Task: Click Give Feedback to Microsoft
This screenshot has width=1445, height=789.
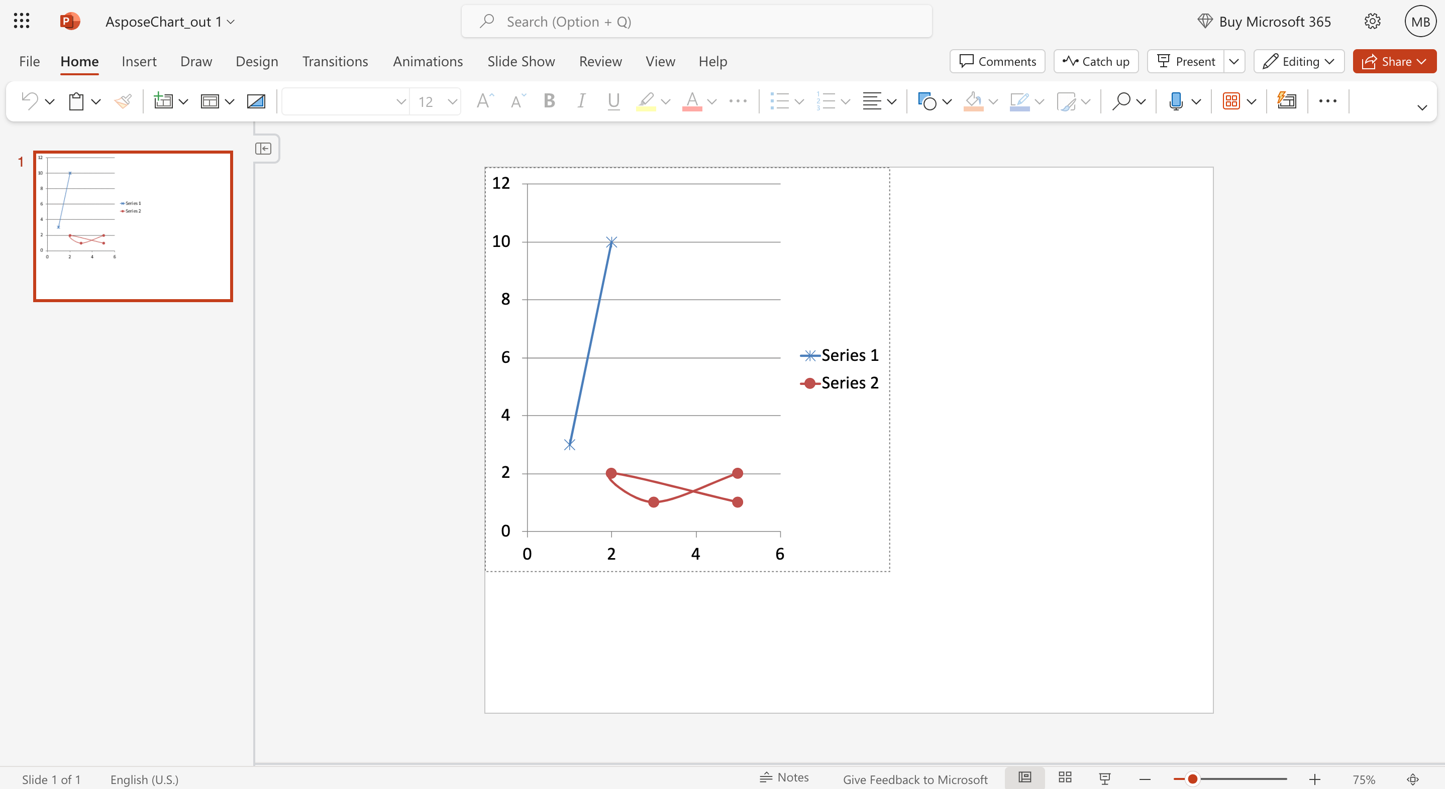Action: [x=915, y=779]
